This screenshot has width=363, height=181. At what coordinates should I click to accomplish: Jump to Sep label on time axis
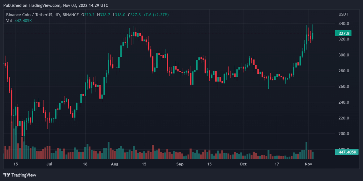pos(180,164)
